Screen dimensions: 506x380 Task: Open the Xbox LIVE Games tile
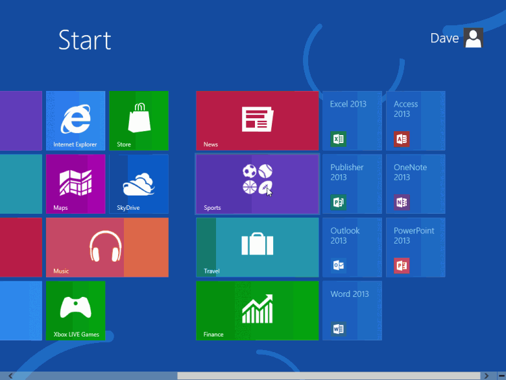tap(75, 310)
